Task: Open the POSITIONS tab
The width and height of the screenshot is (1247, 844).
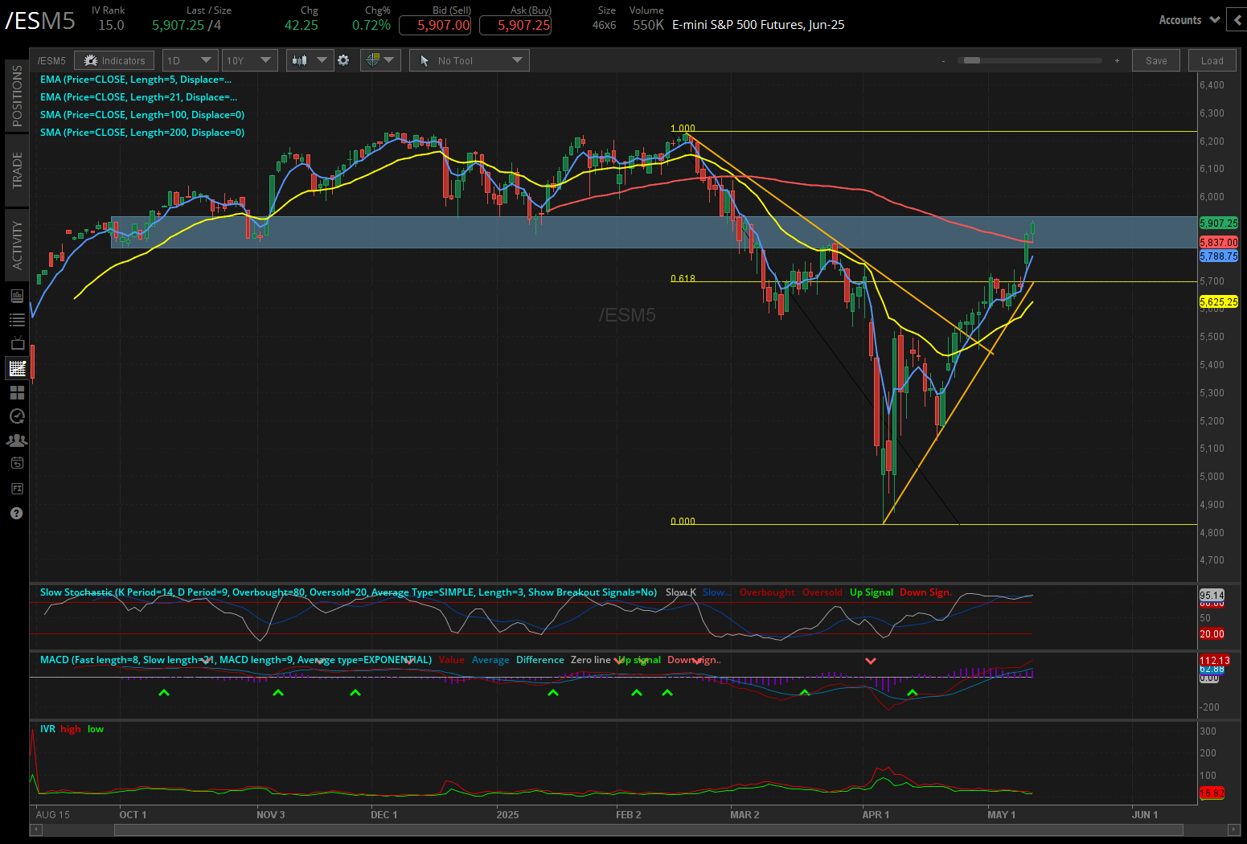Action: [x=16, y=95]
